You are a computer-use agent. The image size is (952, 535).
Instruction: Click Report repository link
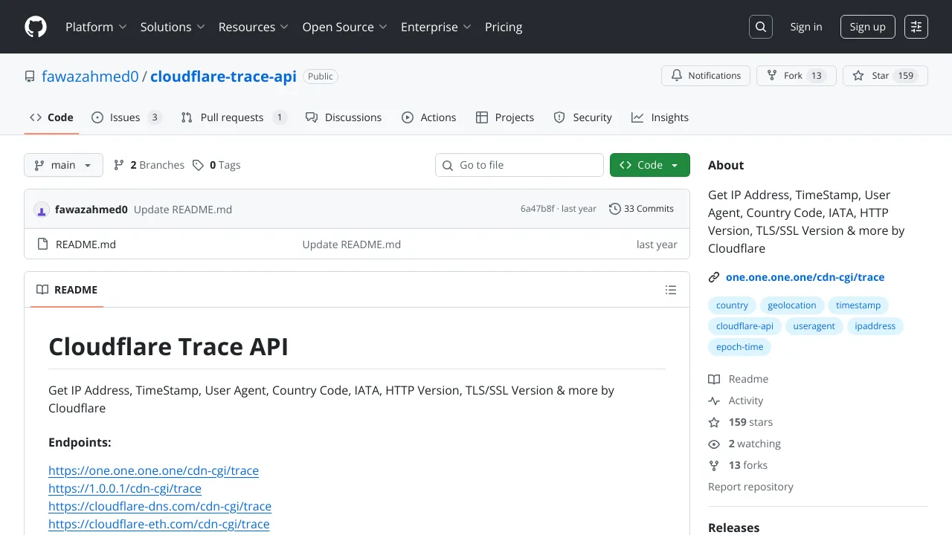pyautogui.click(x=750, y=487)
